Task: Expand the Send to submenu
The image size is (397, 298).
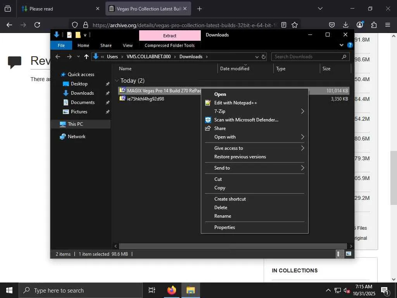Action: [254, 168]
